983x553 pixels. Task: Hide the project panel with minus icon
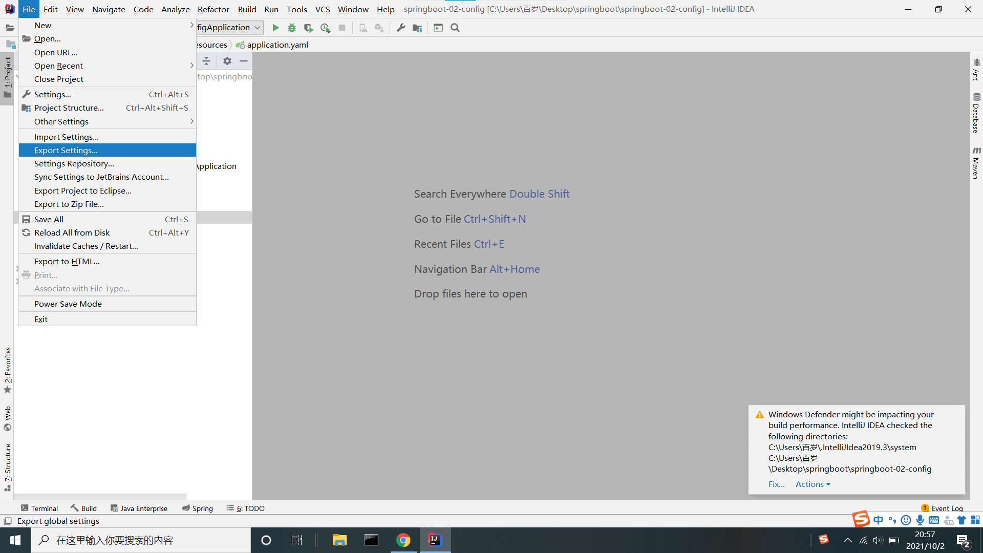pyautogui.click(x=244, y=61)
